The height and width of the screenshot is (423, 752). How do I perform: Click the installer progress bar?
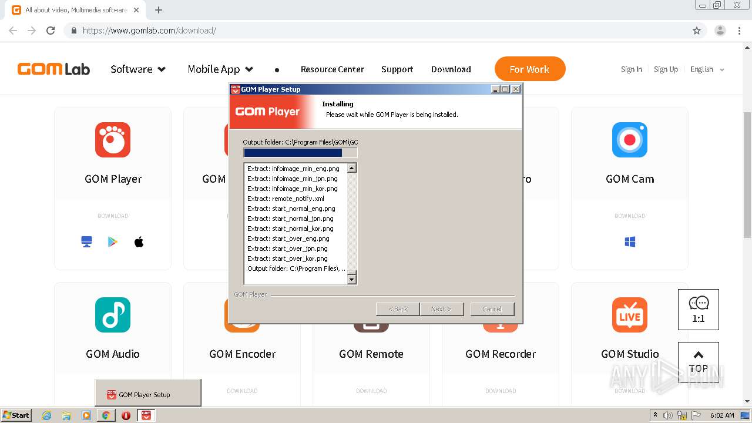[x=300, y=153]
